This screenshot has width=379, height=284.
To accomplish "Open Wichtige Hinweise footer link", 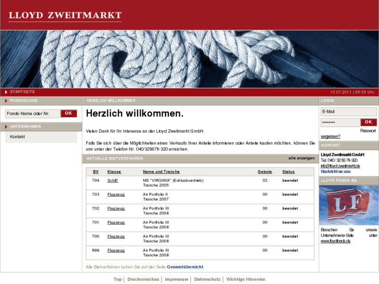I will point(246,279).
